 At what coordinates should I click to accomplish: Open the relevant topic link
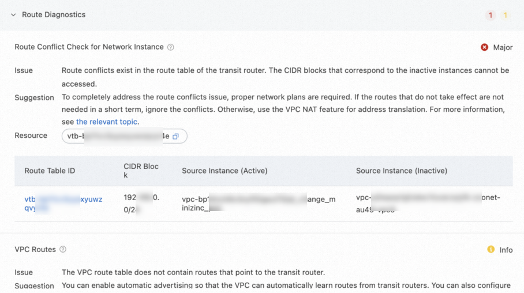[107, 122]
